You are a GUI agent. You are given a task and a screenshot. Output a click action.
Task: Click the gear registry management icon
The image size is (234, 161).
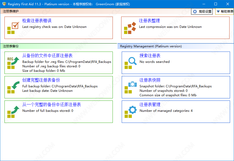131,112
